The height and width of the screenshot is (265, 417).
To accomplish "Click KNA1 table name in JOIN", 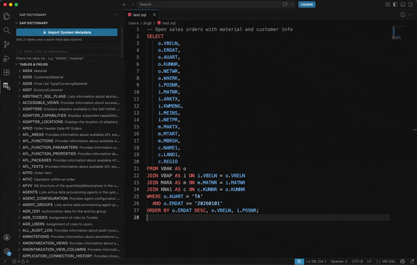I will point(166,189).
